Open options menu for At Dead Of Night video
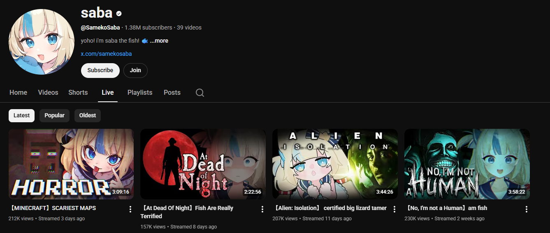 pos(262,209)
